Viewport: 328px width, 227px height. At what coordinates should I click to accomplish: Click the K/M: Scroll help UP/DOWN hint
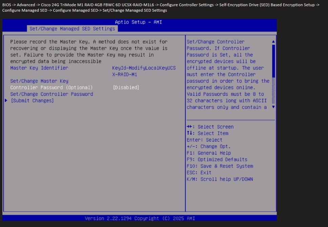pyautogui.click(x=220, y=179)
